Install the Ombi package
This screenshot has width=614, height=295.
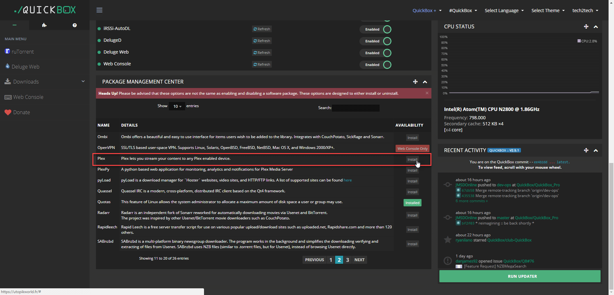413,138
